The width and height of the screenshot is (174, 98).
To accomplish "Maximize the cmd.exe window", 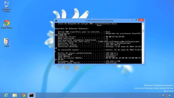I will (136, 20).
